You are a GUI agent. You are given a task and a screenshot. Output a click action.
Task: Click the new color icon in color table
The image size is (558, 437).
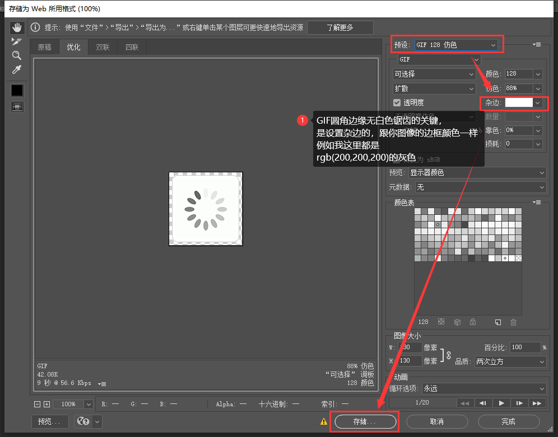(497, 322)
